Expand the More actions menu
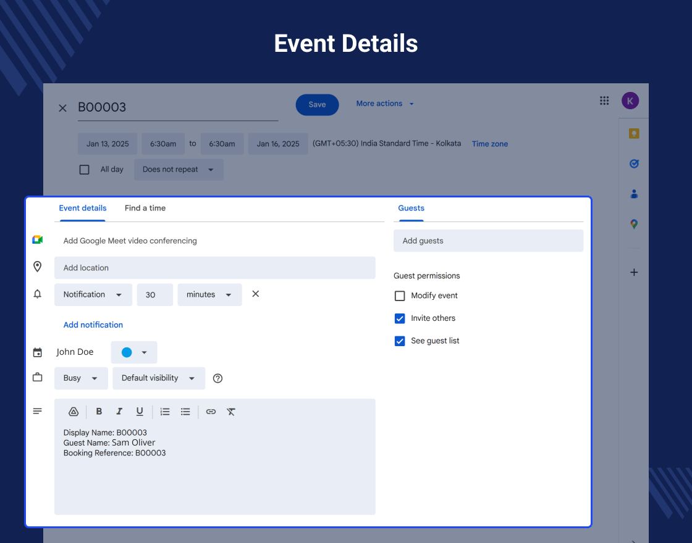692x543 pixels. coord(385,104)
